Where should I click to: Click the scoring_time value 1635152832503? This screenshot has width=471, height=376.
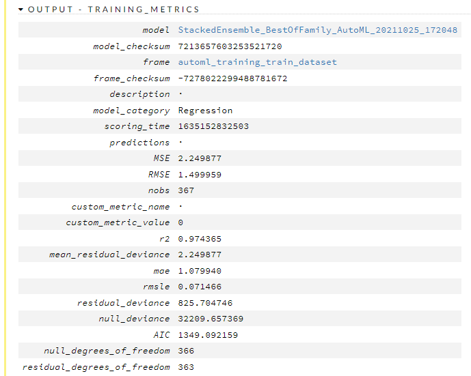coord(213,126)
